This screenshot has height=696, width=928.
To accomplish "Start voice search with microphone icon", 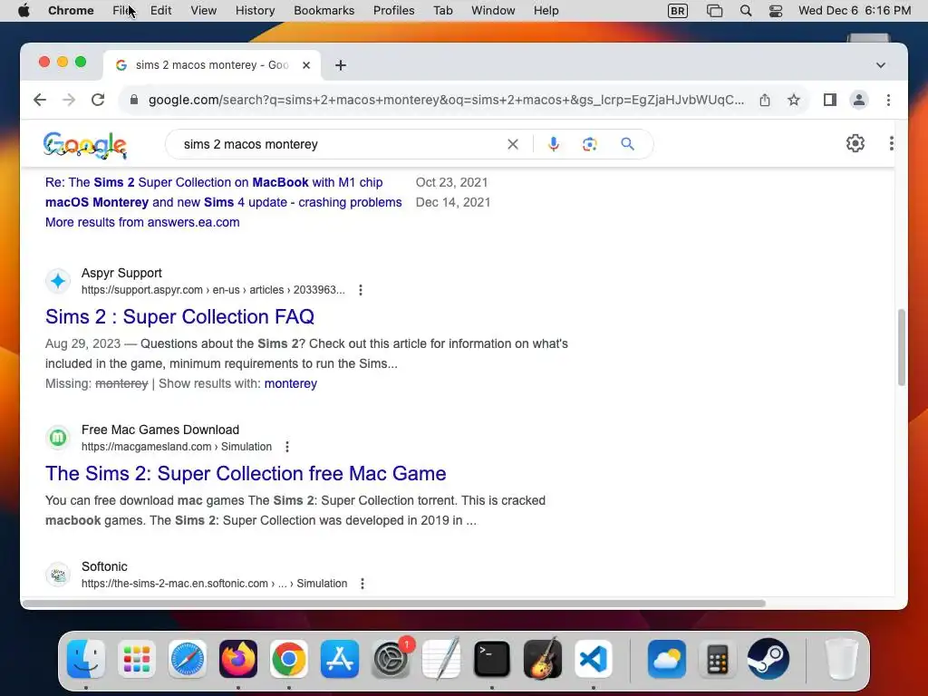I will click(554, 144).
